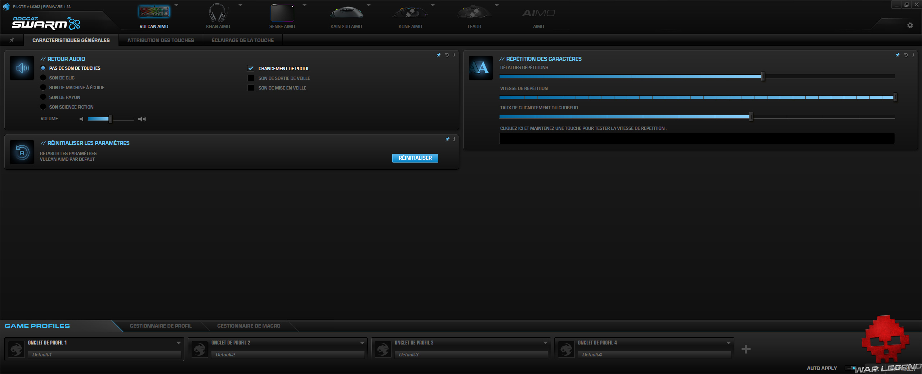Select the Sense AIMO mousepad icon
922x374 pixels.
pos(282,13)
